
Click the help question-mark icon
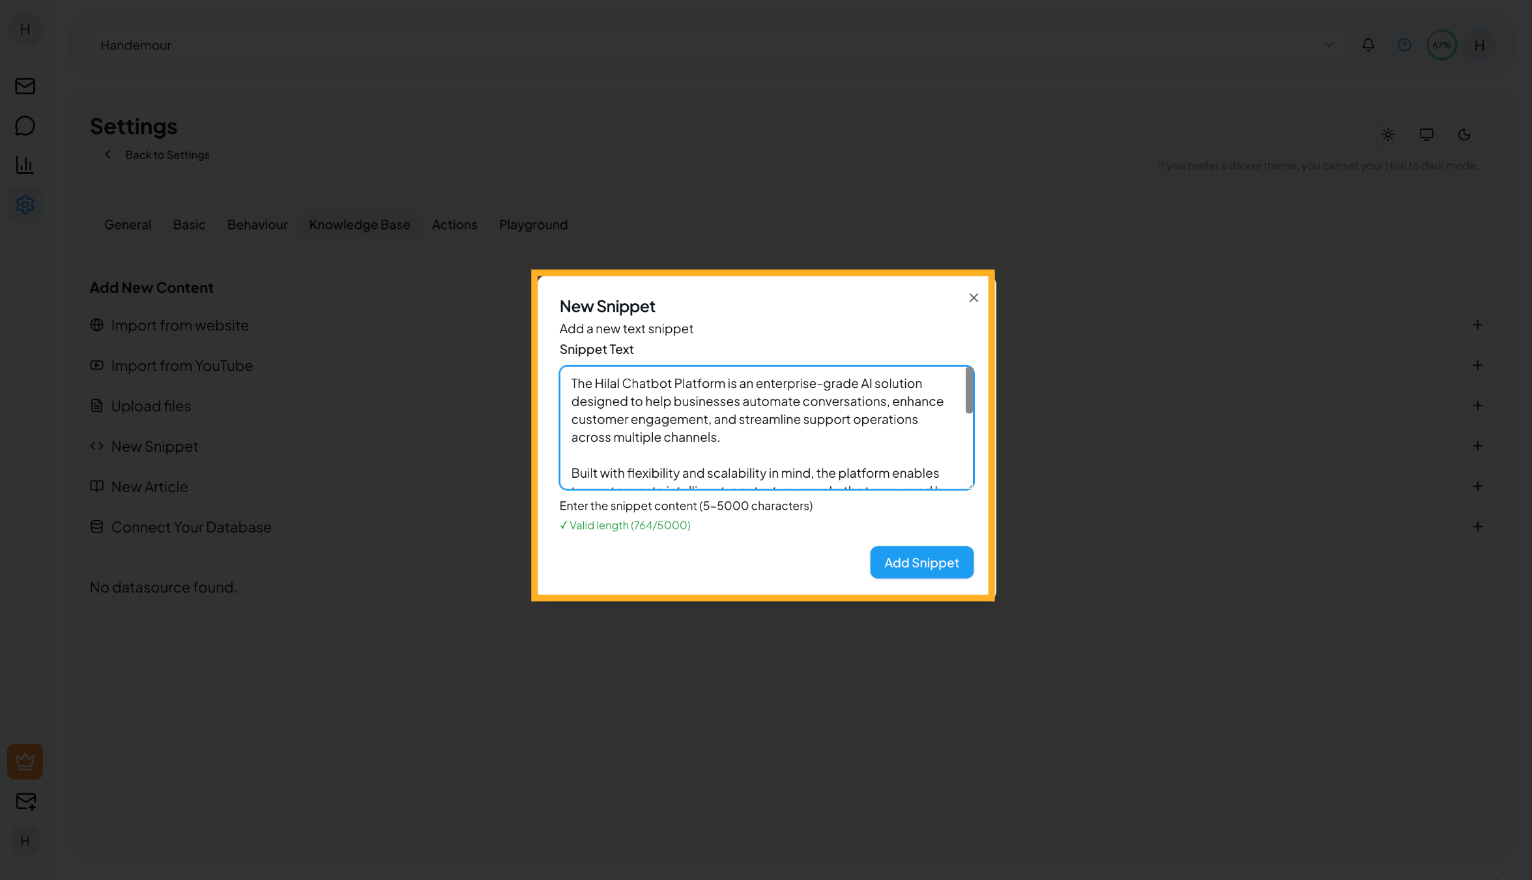click(1404, 44)
